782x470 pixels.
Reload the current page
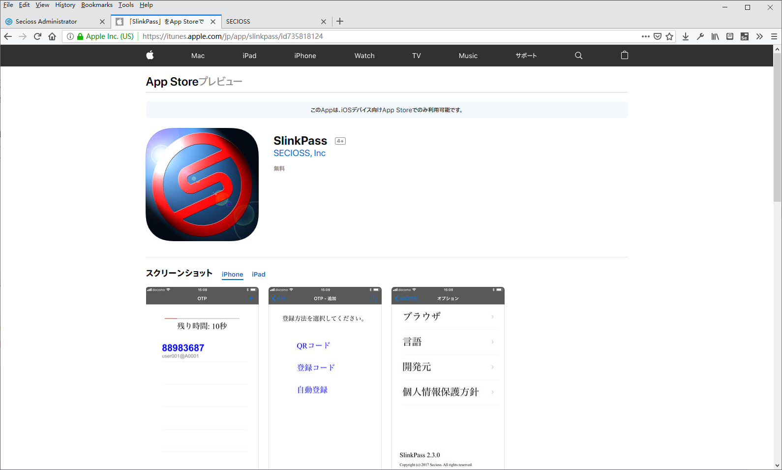click(37, 36)
